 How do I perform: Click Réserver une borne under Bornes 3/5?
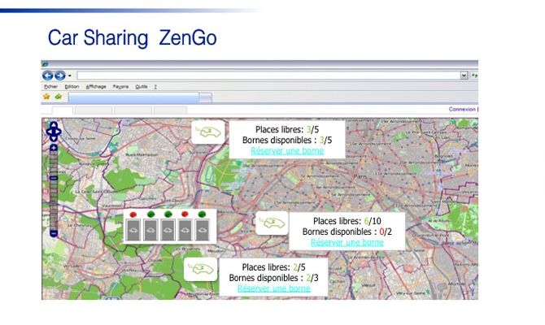point(287,150)
